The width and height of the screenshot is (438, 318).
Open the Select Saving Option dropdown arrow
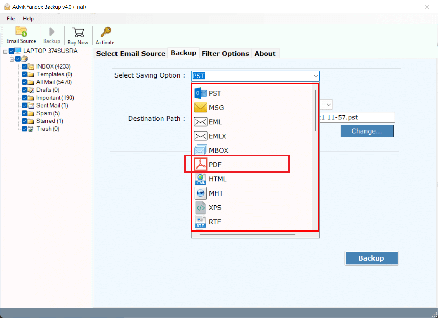316,76
